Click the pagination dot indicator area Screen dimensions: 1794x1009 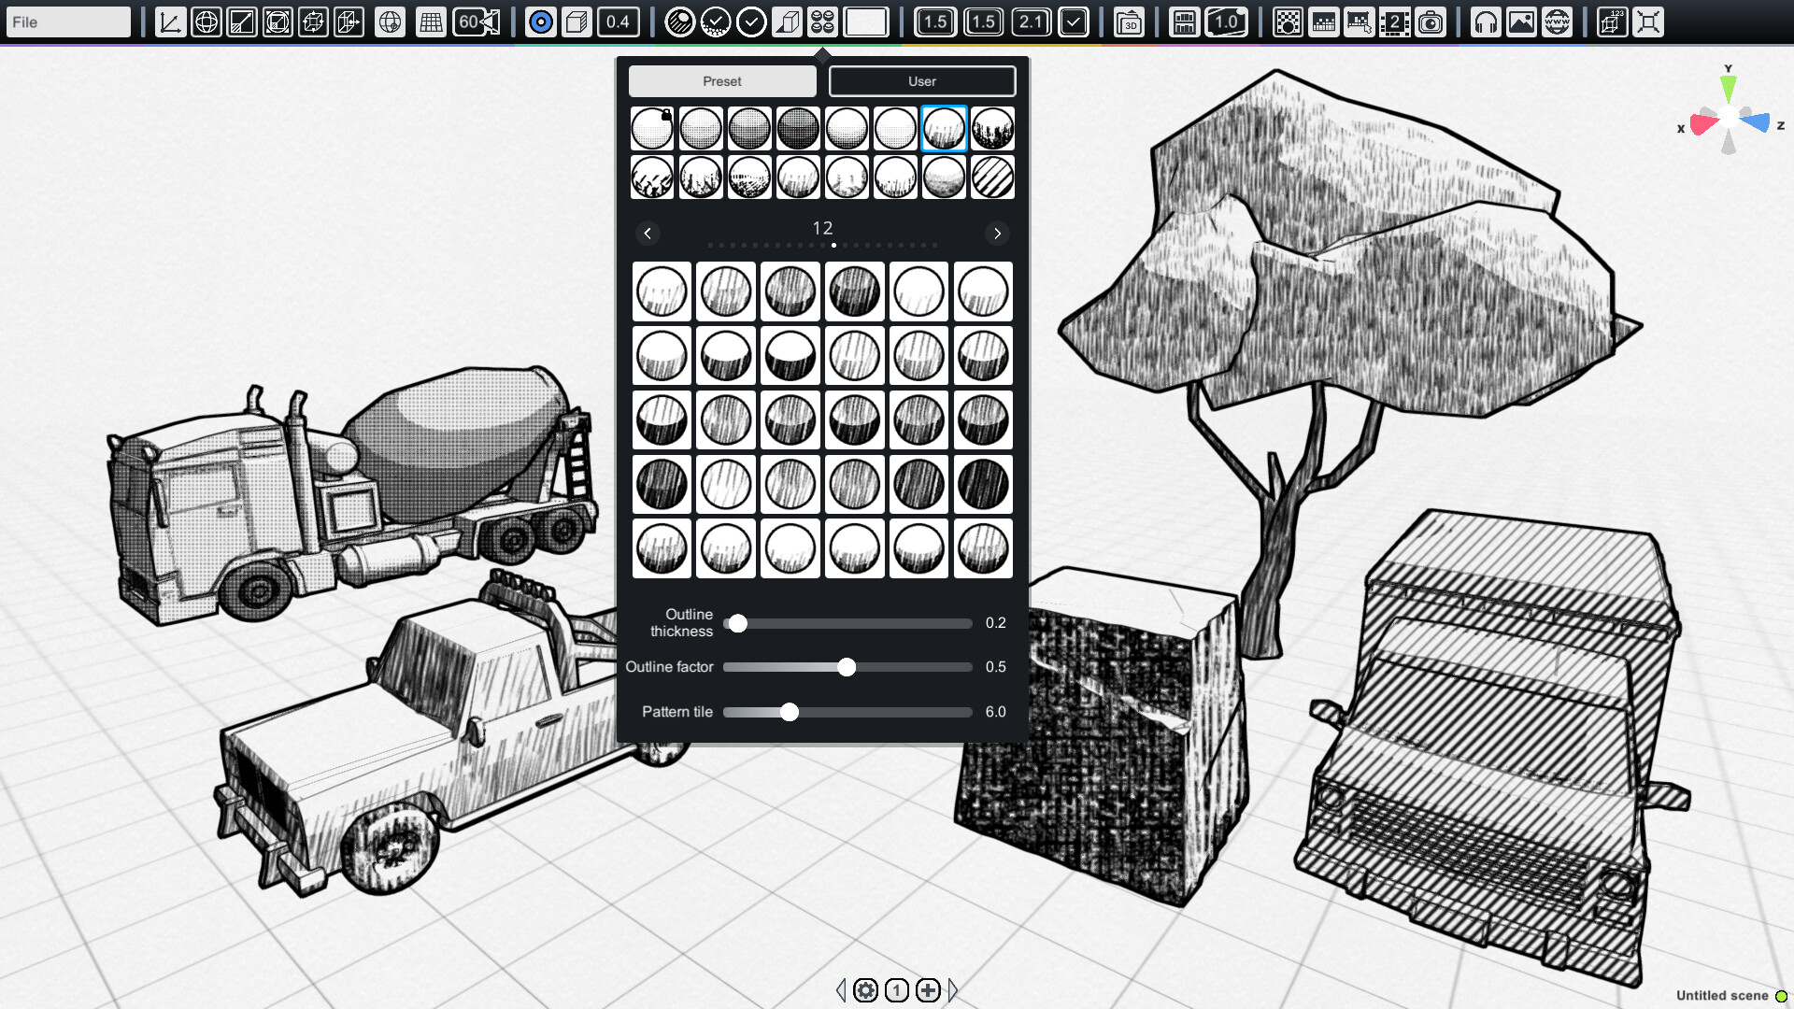point(822,244)
